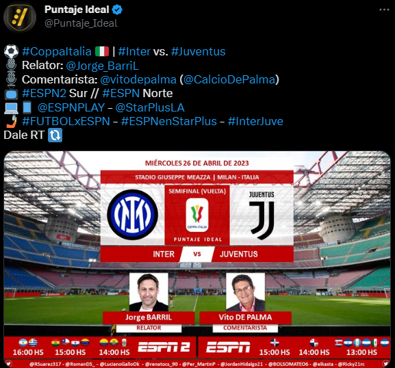Open the #Inter hashtag

[x=134, y=51]
